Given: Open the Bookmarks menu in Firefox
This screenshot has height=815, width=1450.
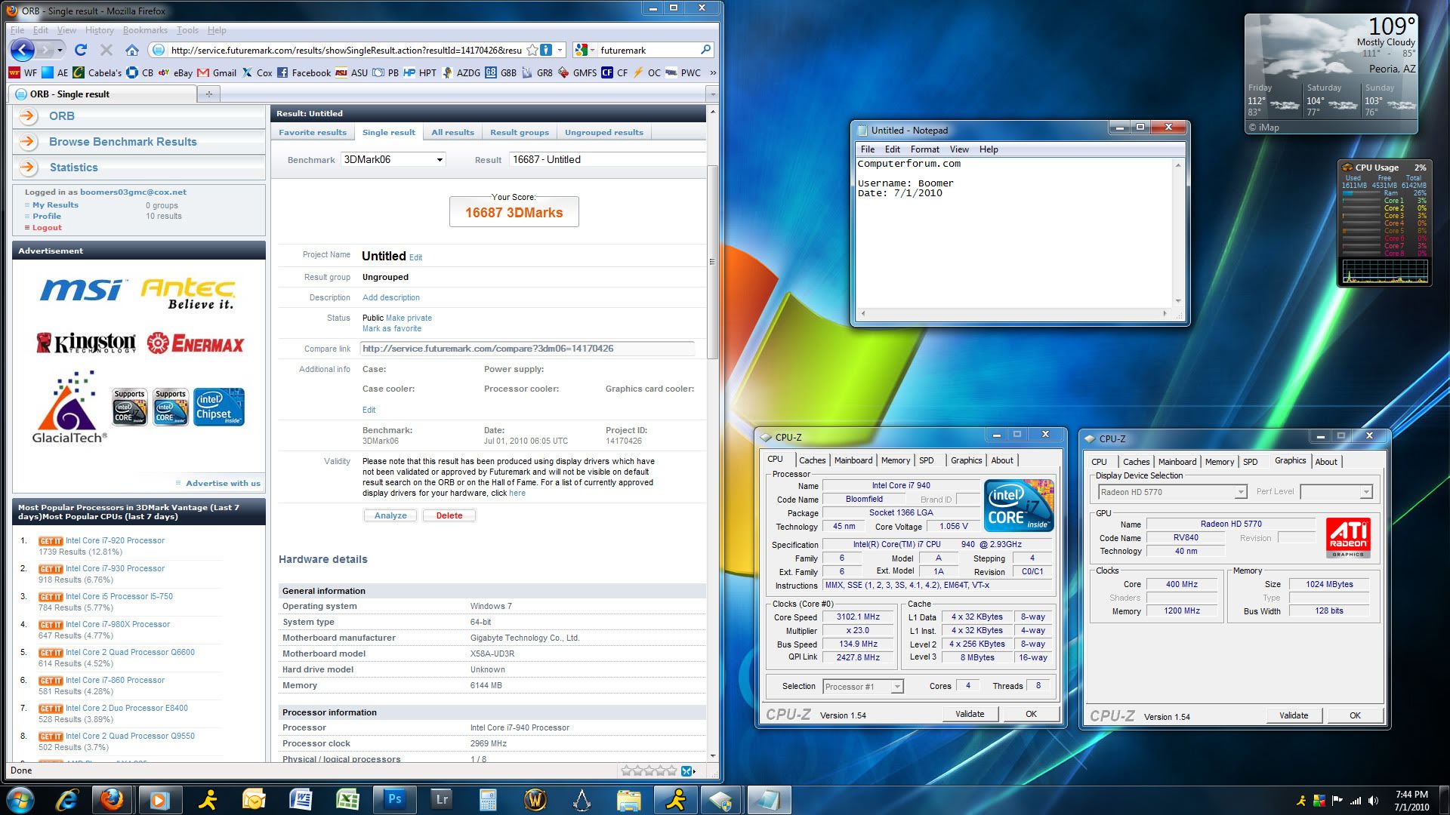Looking at the screenshot, I should pos(145,30).
